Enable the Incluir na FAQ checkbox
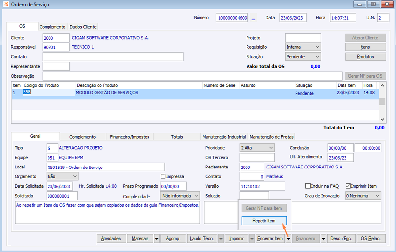This screenshot has height=252, width=396. pyautogui.click(x=308, y=186)
